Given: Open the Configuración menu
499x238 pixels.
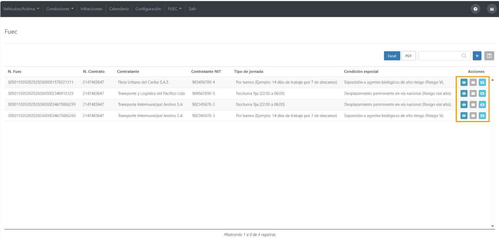Looking at the screenshot, I should pos(148,9).
